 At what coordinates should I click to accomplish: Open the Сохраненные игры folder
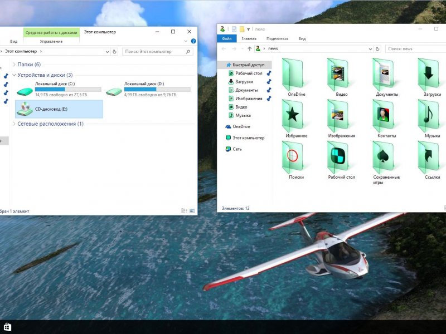pyautogui.click(x=386, y=163)
